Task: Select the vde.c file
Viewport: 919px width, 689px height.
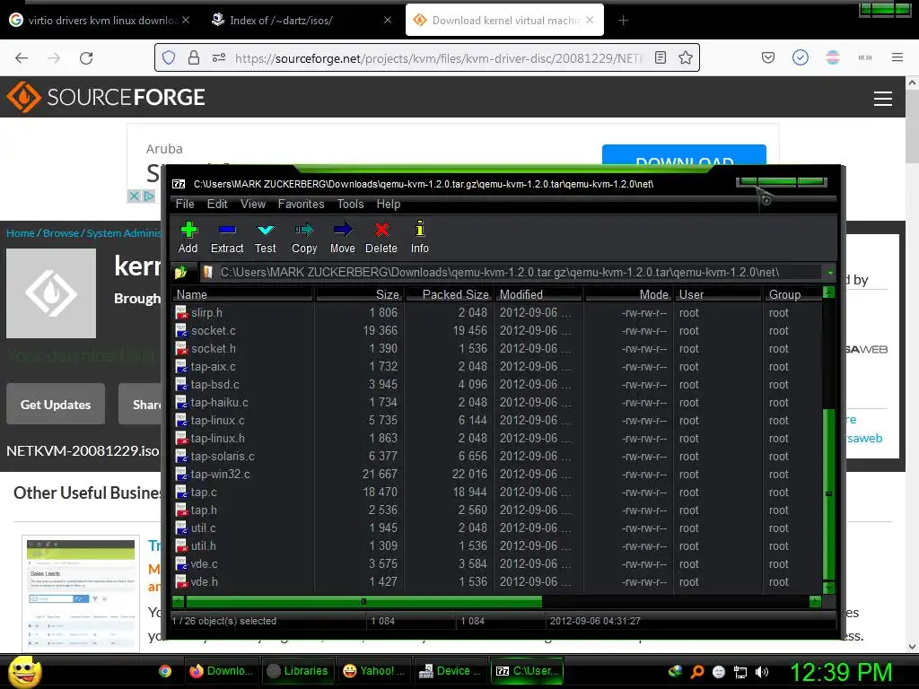Action: (x=497, y=564)
